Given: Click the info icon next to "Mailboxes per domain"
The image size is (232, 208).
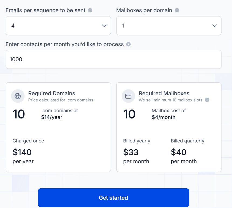Looking at the screenshot, I should tap(177, 10).
